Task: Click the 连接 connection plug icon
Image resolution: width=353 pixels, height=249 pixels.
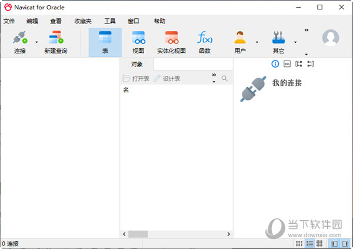Action: click(x=20, y=38)
